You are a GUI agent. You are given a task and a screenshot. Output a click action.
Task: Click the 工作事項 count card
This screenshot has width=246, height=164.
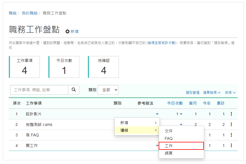(24, 67)
